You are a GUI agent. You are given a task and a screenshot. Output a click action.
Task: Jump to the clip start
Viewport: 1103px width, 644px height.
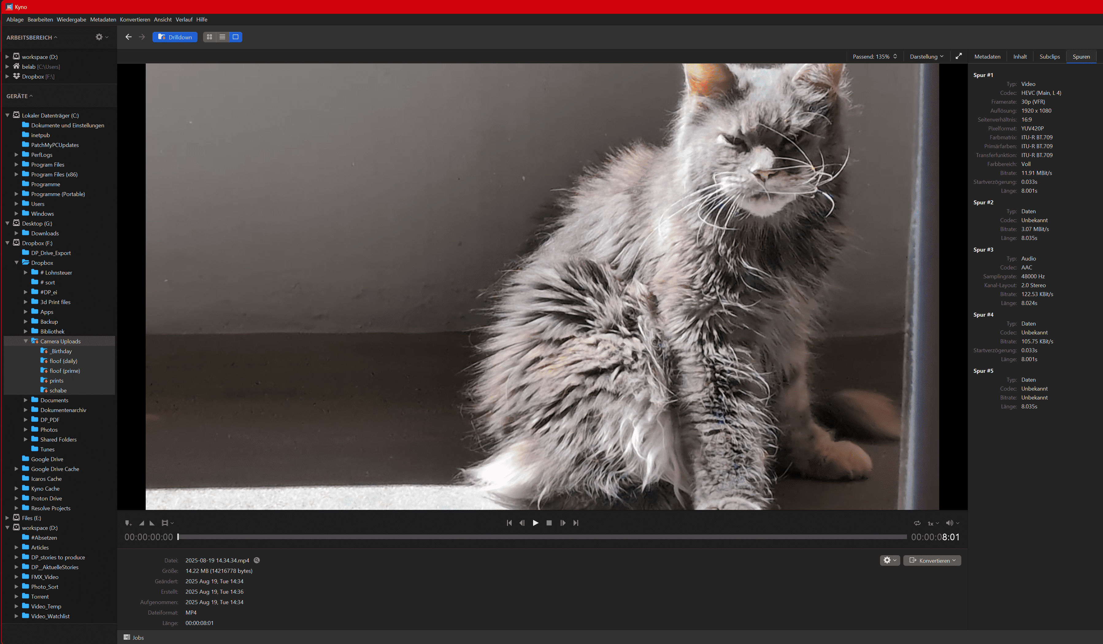pyautogui.click(x=509, y=523)
